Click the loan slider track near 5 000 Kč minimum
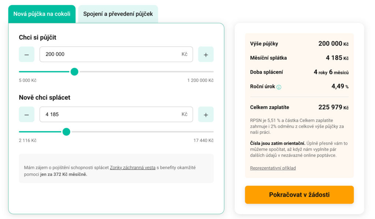 pyautogui.click(x=22, y=72)
